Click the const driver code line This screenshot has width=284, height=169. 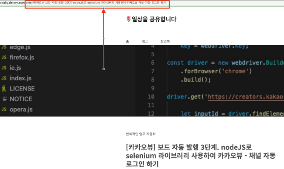tap(225, 63)
